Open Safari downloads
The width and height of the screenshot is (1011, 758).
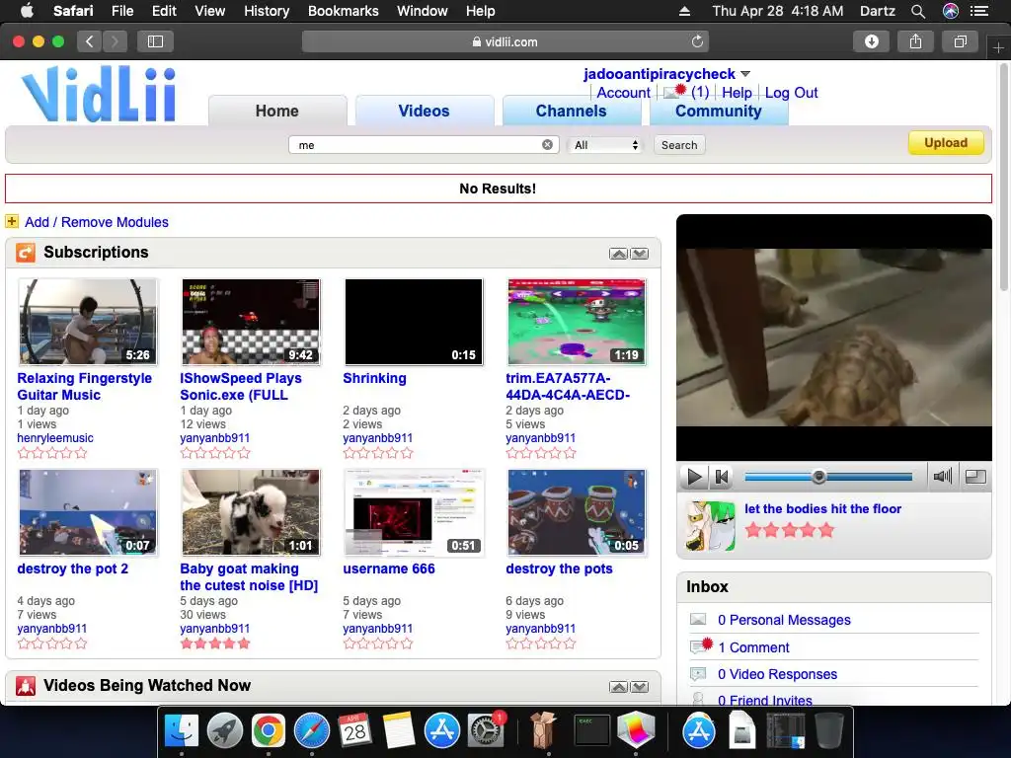[871, 41]
